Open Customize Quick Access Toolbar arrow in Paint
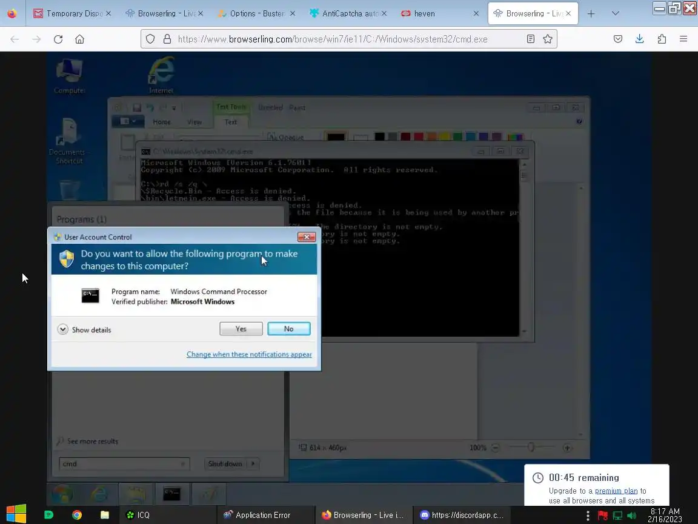The image size is (698, 524). coord(174,108)
